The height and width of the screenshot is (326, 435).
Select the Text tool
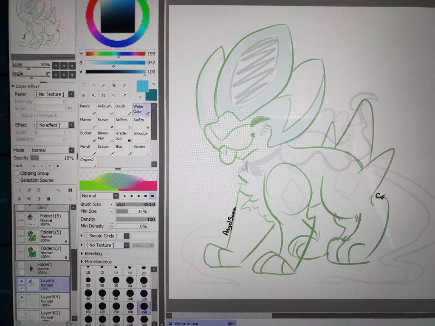coord(124,85)
